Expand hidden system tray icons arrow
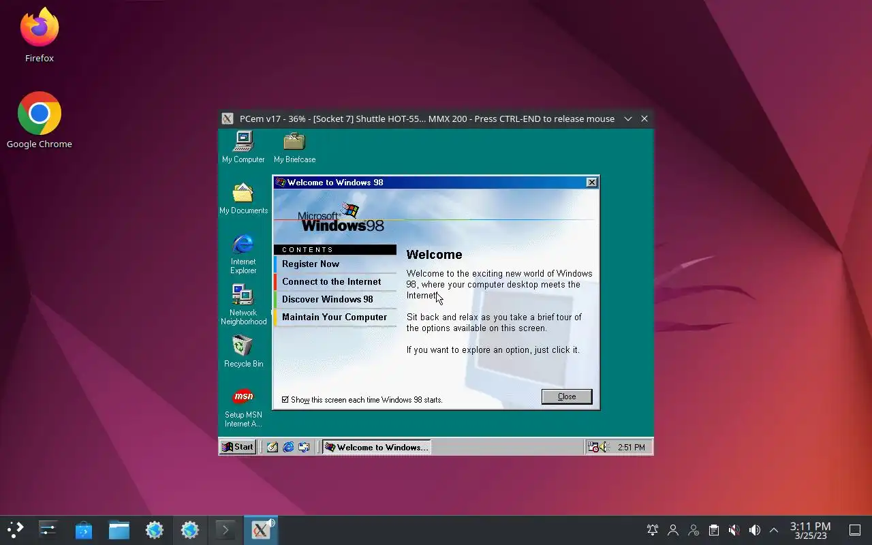 [774, 530]
